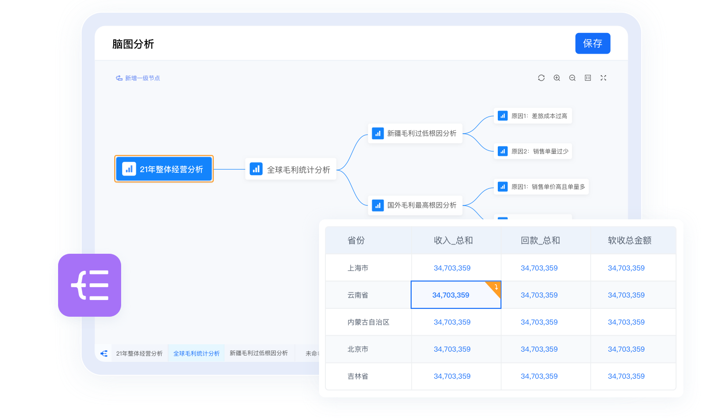Add a first-level node via 新增一级节点
Screen dimensions: 709x418
[138, 78]
